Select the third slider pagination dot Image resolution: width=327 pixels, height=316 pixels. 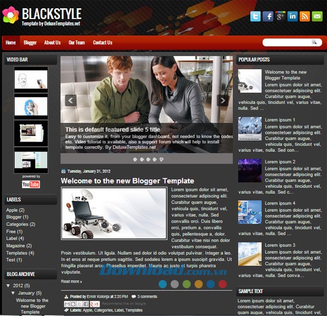coord(148,160)
